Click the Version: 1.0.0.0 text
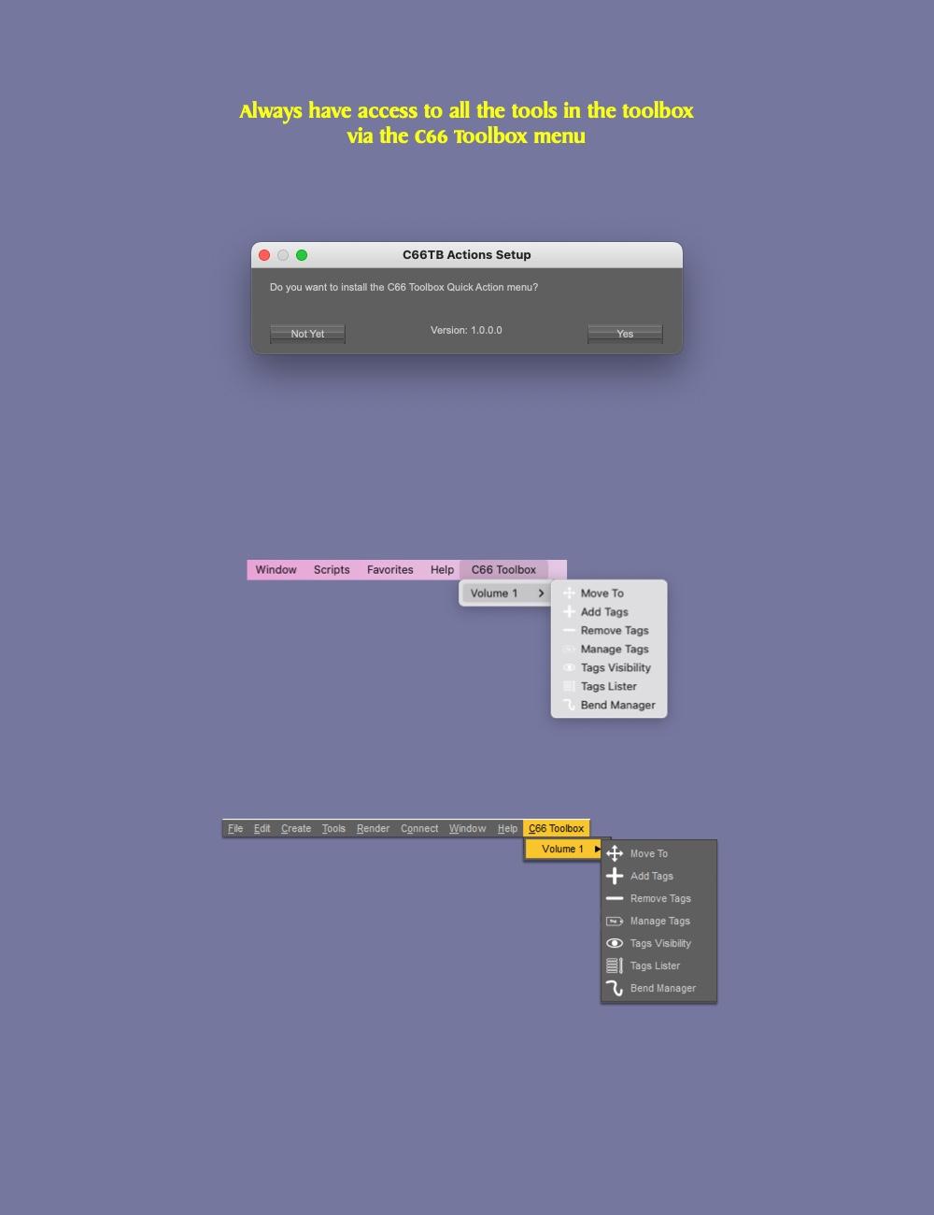This screenshot has width=934, height=1215. tap(466, 330)
